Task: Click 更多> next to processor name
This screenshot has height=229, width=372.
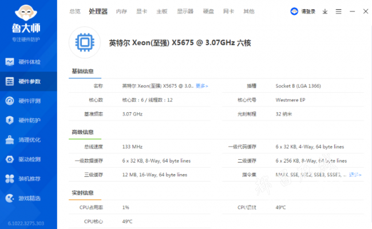Action: (201, 86)
